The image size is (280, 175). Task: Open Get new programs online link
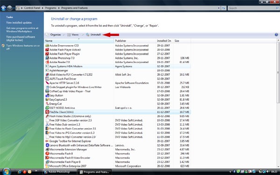[22, 30]
